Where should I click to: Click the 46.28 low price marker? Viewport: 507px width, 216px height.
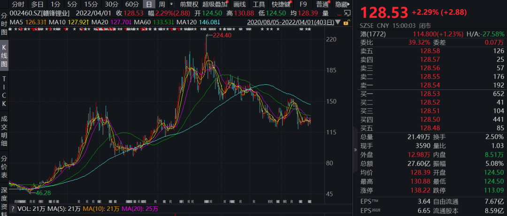coord(41,192)
